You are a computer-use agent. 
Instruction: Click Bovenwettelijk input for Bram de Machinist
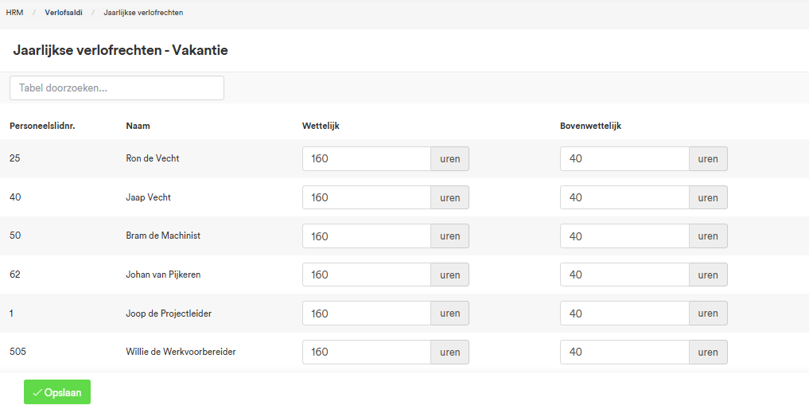[624, 236]
